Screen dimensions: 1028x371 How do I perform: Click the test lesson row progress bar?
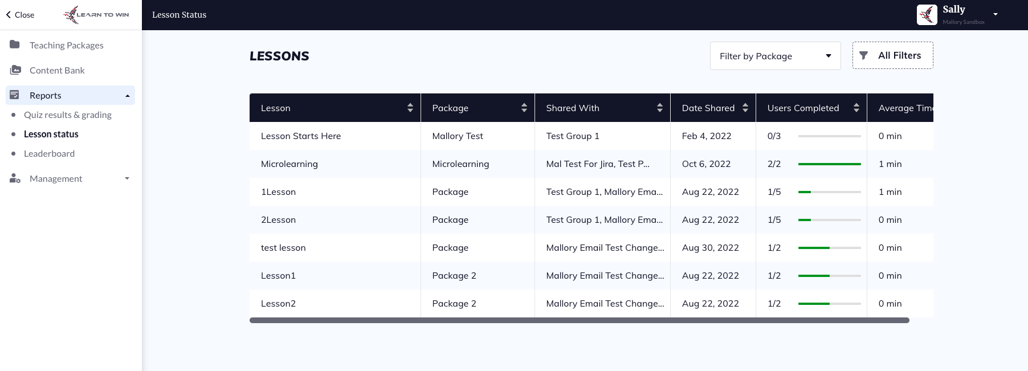[x=830, y=248]
